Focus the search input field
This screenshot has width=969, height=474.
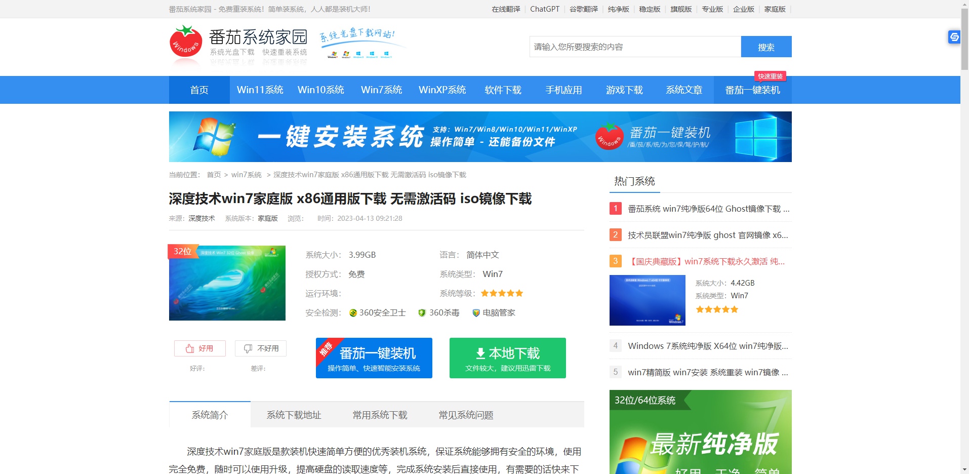coord(635,47)
